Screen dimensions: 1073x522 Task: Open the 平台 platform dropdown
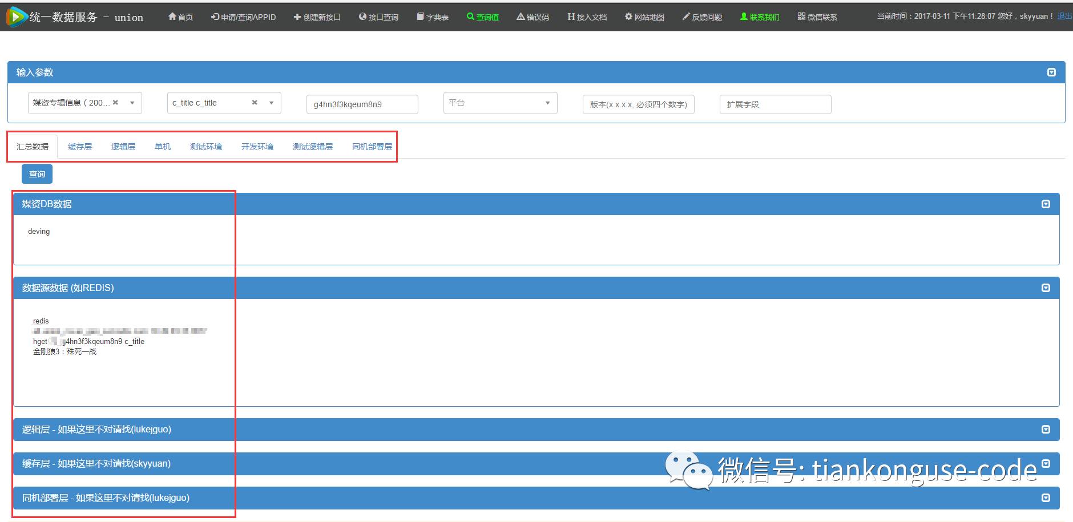(x=500, y=103)
